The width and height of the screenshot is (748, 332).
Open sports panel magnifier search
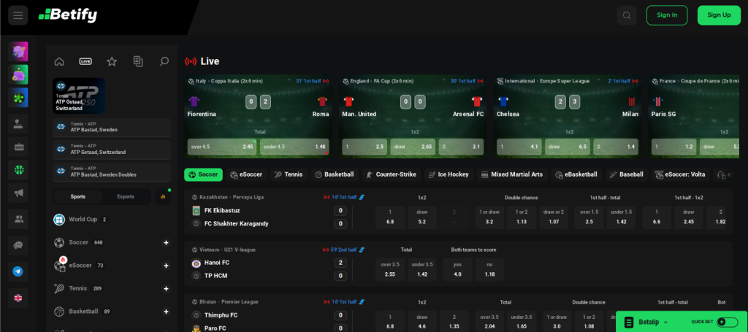[x=164, y=61]
